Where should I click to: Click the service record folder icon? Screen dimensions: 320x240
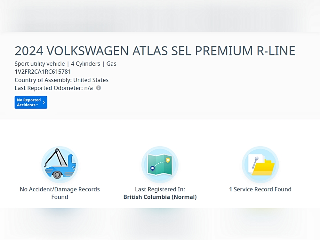coord(260,165)
